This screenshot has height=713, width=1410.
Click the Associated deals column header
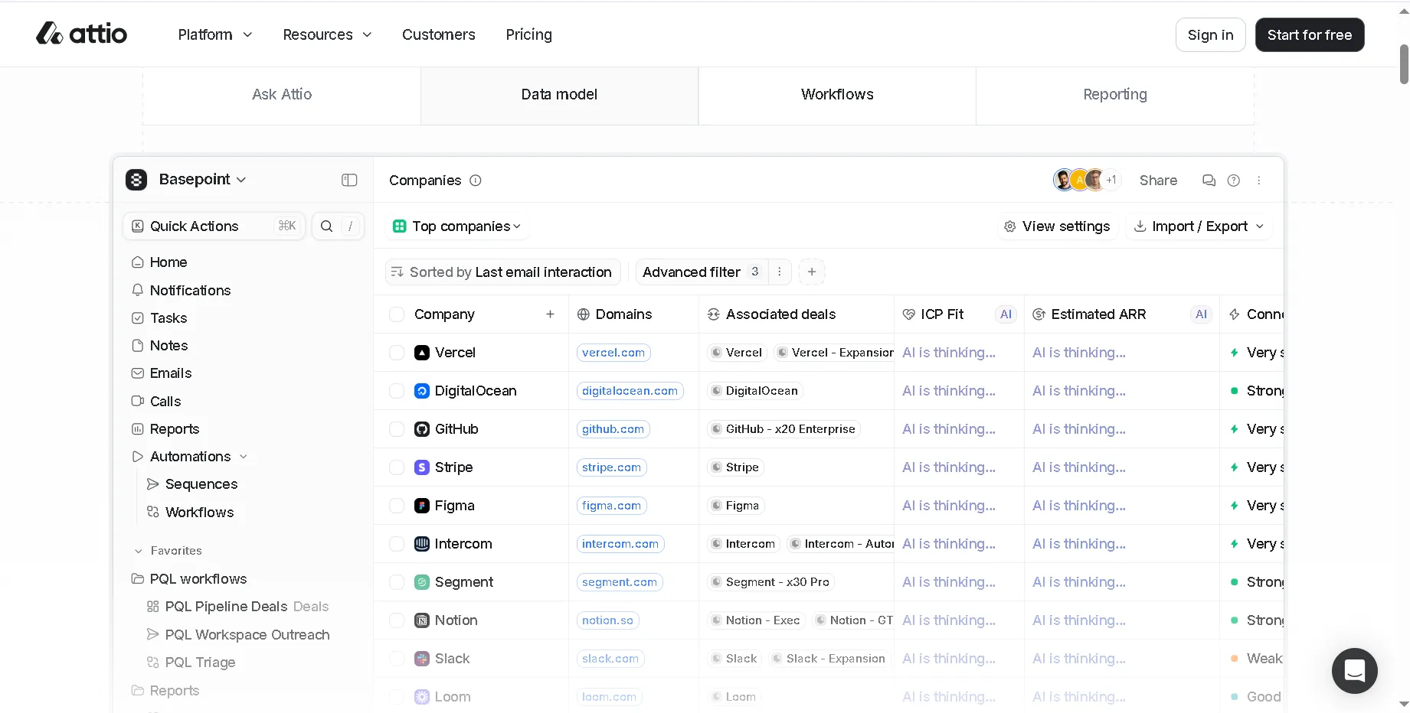click(x=797, y=314)
